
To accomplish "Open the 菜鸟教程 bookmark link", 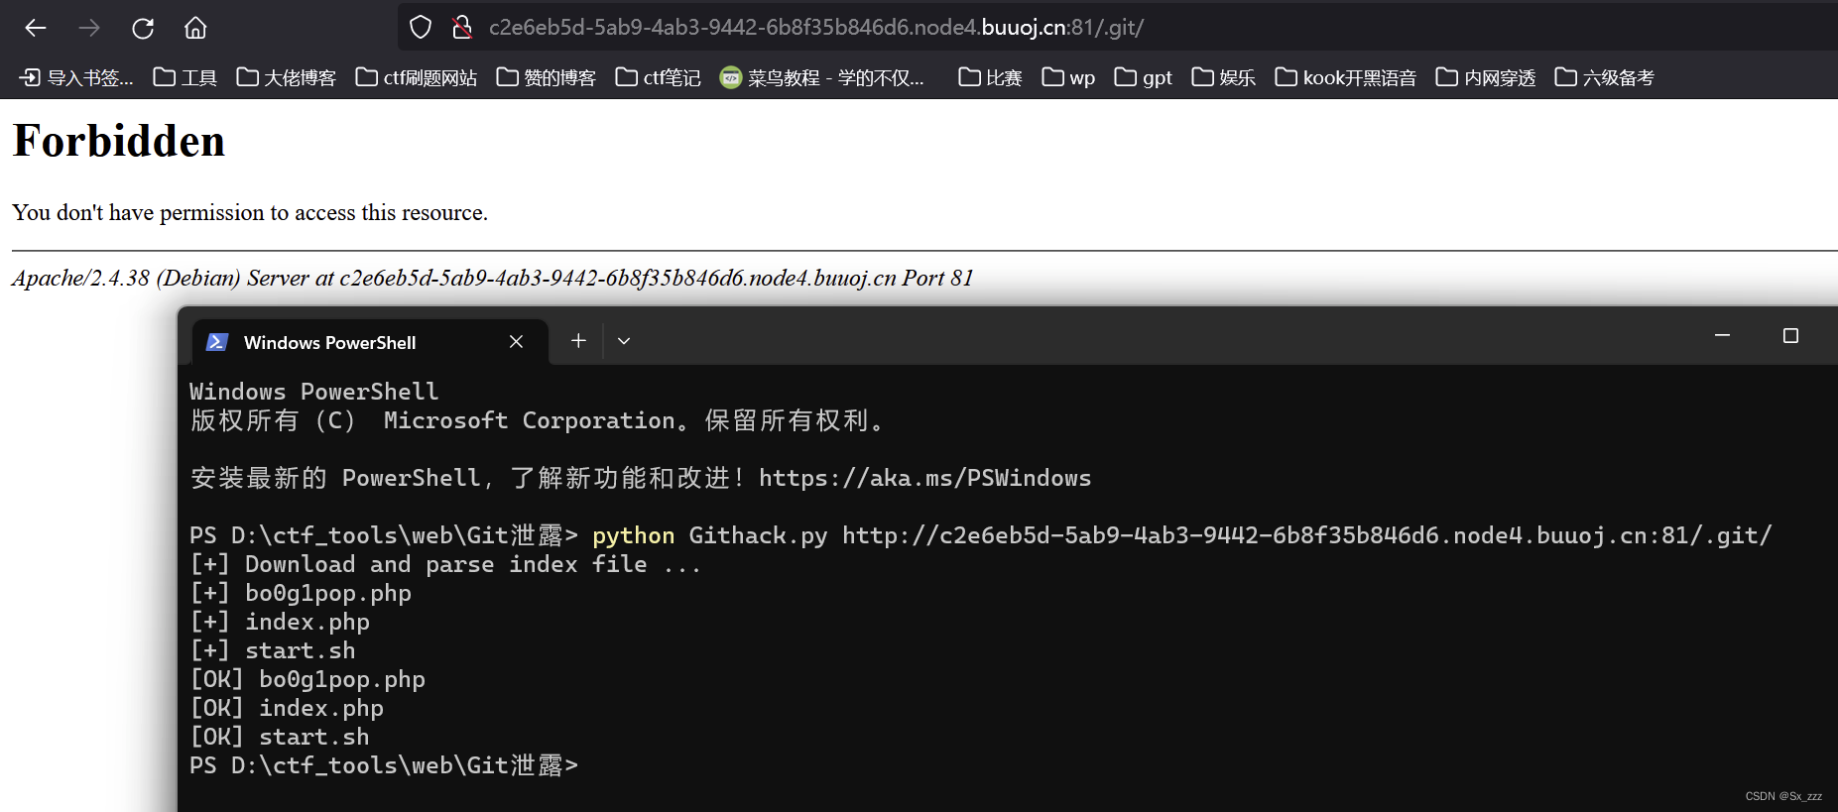I will click(x=822, y=77).
